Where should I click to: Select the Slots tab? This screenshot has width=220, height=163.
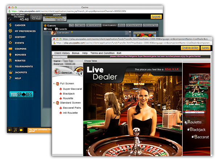tap(121, 25)
